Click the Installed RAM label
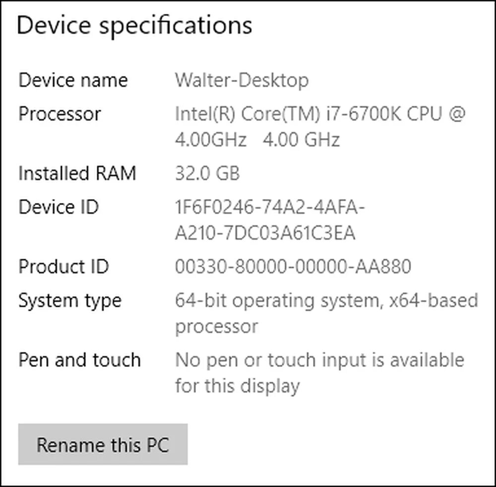The image size is (496, 487). tap(77, 174)
